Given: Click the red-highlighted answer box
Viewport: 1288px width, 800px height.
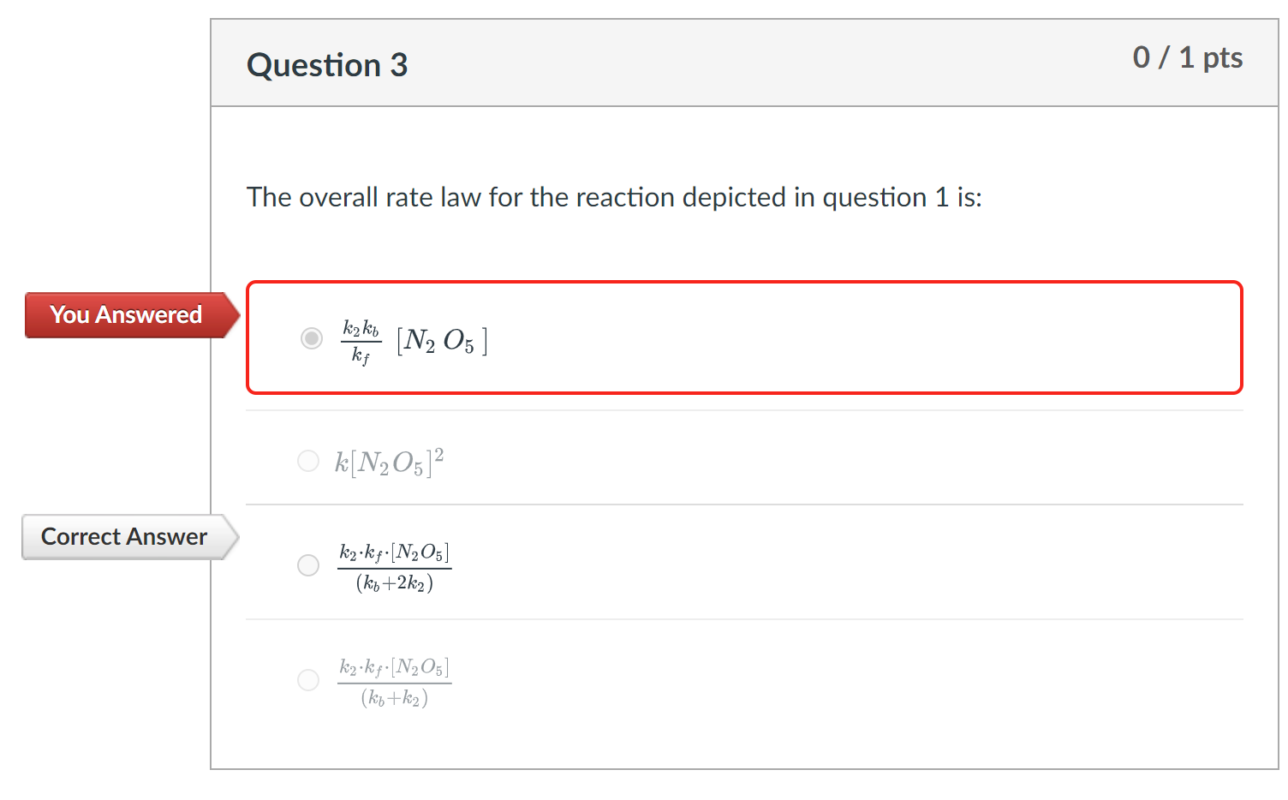Looking at the screenshot, I should (743, 337).
